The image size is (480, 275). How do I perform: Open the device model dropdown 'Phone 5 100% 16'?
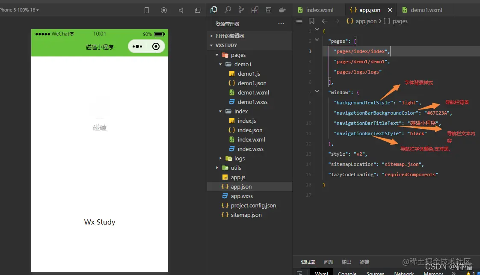pos(19,10)
